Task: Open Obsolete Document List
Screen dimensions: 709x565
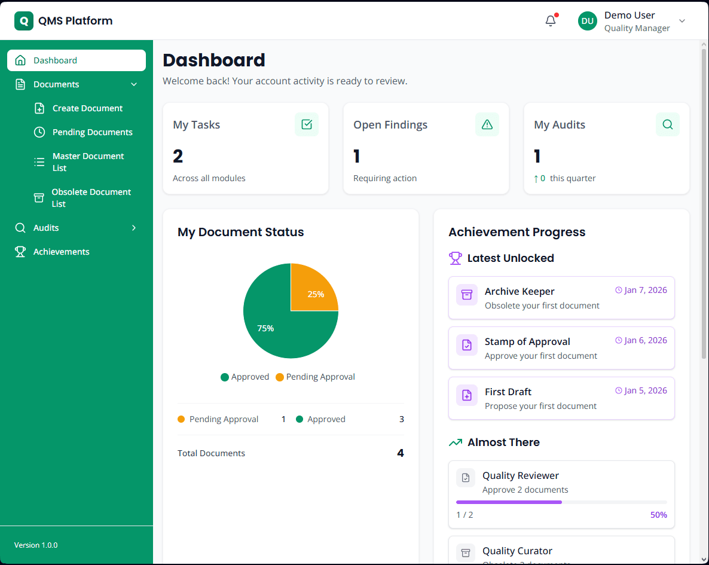Action: (x=86, y=198)
